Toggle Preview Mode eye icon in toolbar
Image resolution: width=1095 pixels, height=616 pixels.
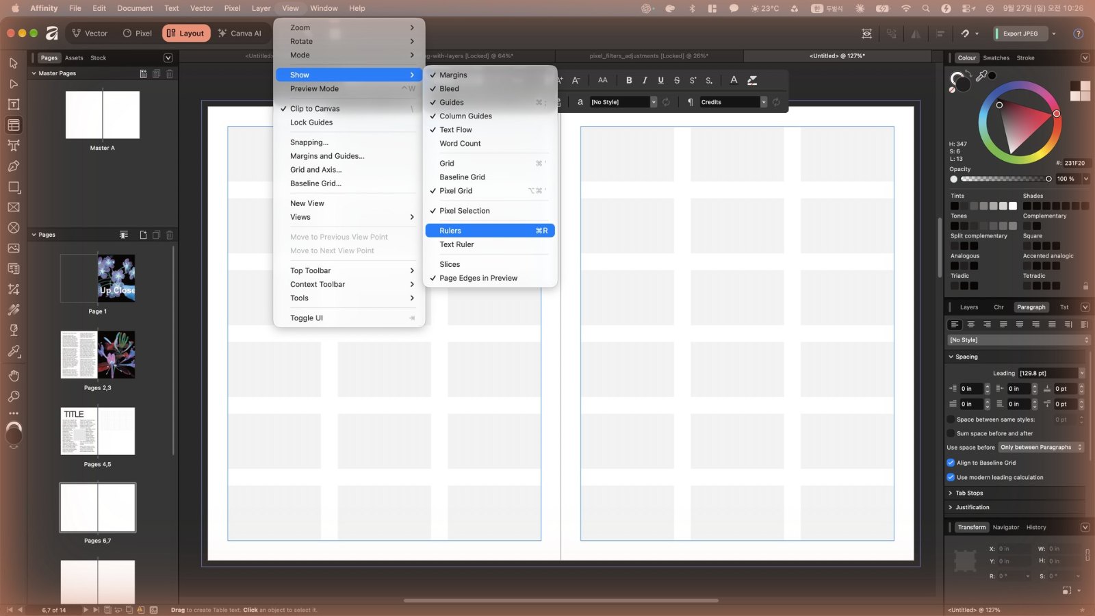tap(867, 34)
